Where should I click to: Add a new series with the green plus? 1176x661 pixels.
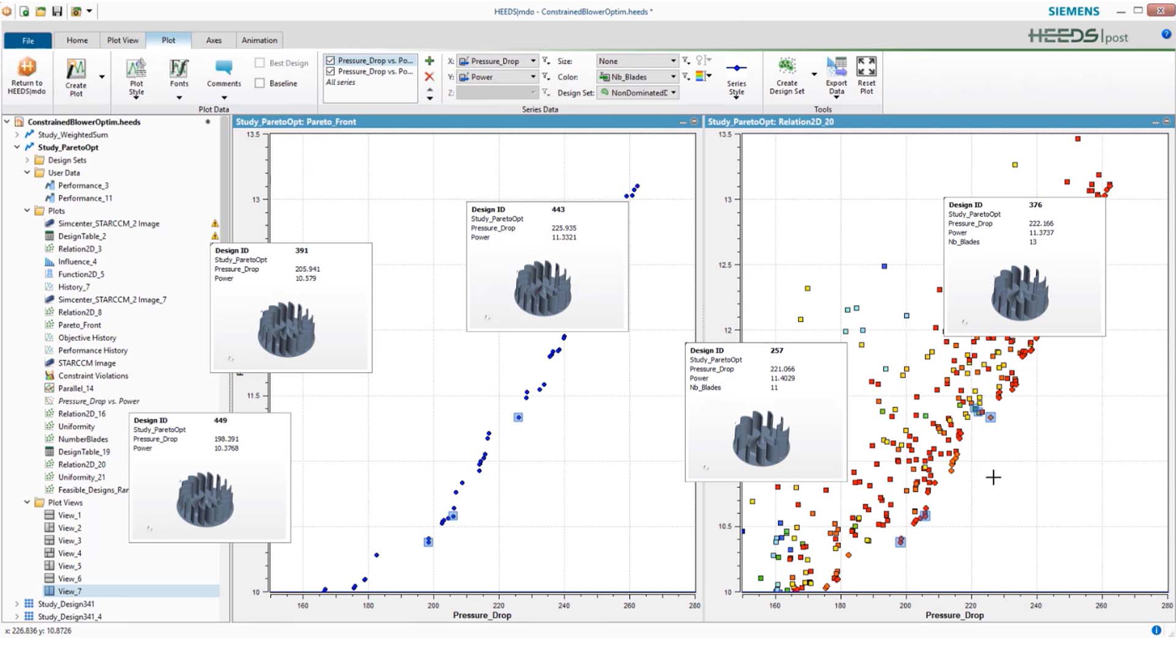click(x=429, y=61)
